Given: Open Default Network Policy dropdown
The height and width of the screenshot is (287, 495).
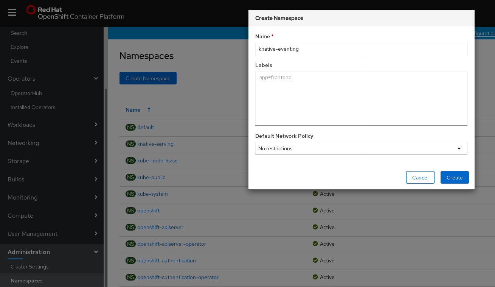Looking at the screenshot, I should (361, 148).
